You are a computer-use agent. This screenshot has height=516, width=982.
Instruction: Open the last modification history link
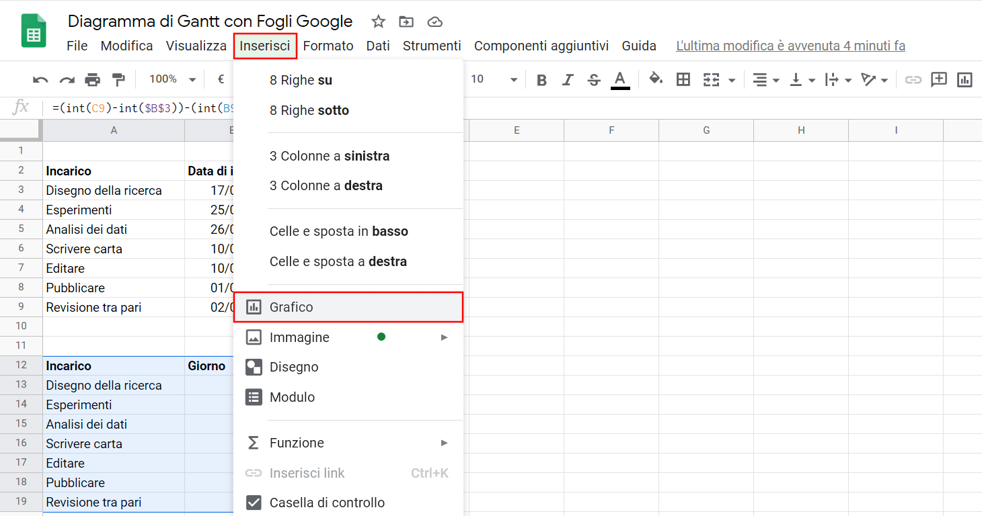click(790, 46)
